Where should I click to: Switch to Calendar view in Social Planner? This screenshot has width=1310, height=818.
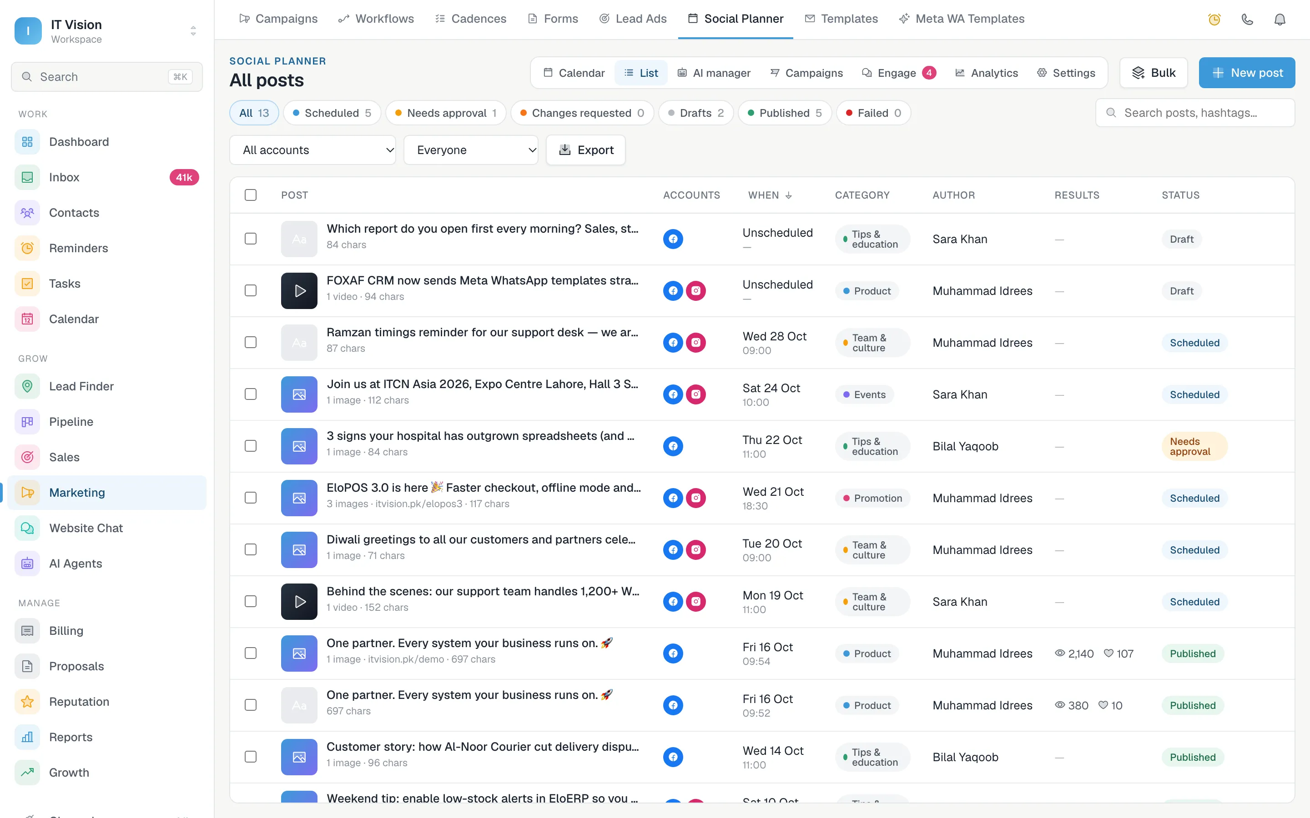(574, 73)
